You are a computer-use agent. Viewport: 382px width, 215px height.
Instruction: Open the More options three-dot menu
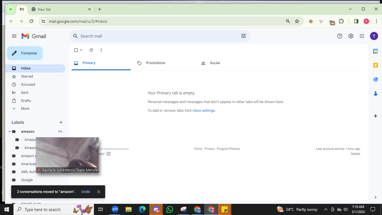point(101,50)
